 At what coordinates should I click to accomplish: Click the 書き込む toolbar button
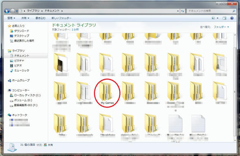point(40,18)
